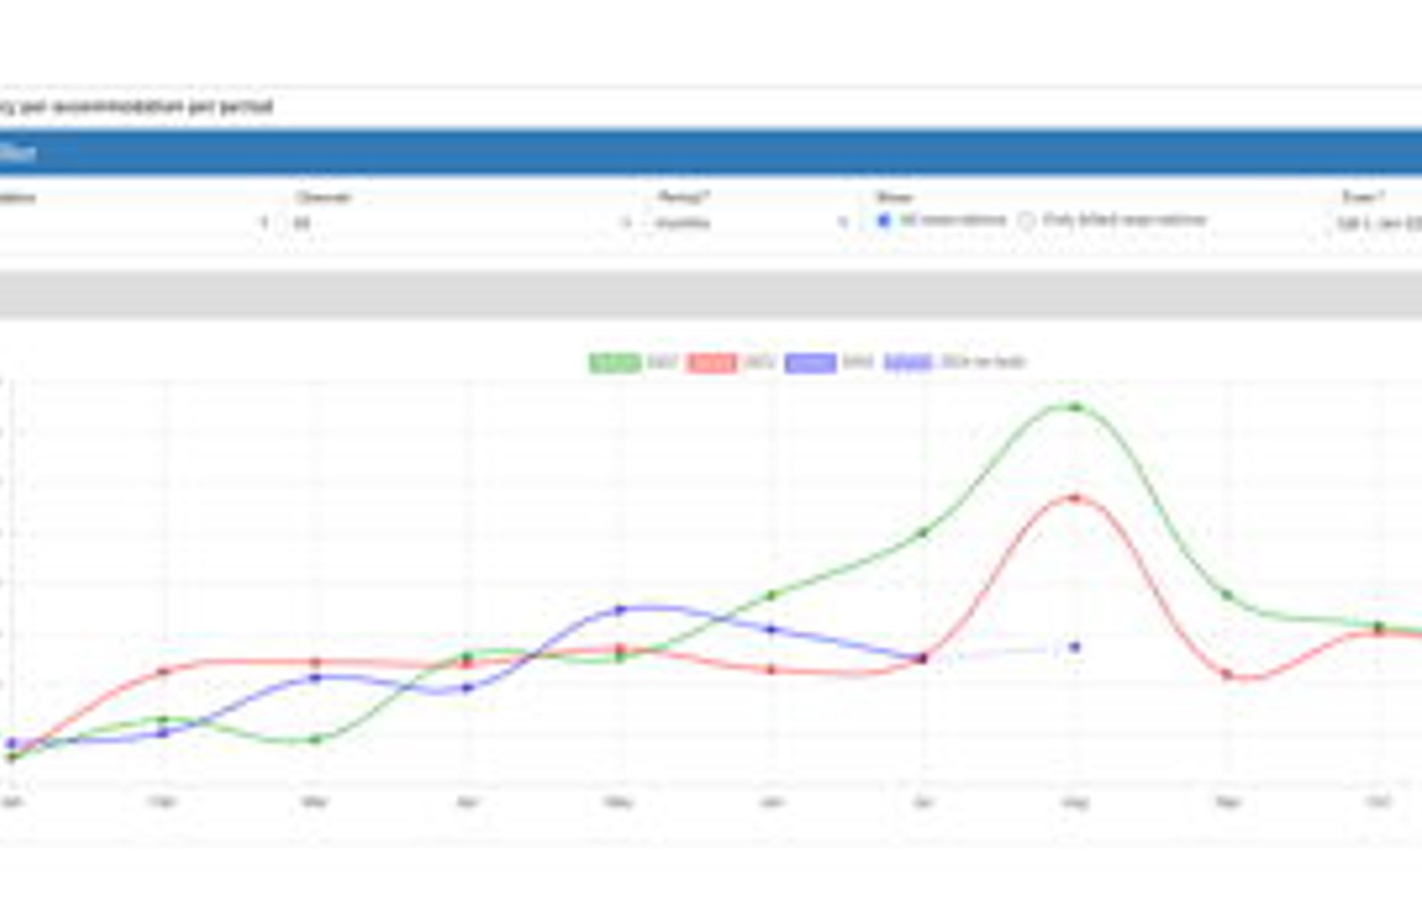
Task: Open the leftmost filter dropdown, left of Channel
Action: (135, 223)
